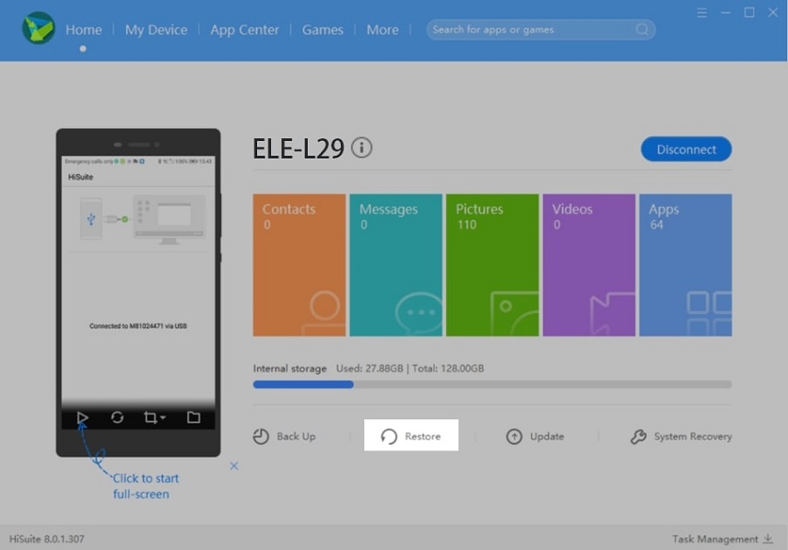Go to the Games tab
This screenshot has width=788, height=550.
click(x=323, y=30)
